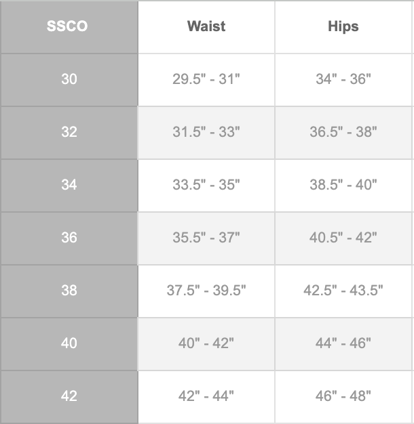Click the 35.5" - 37" waist cell
This screenshot has height=424, width=414.
click(206, 238)
